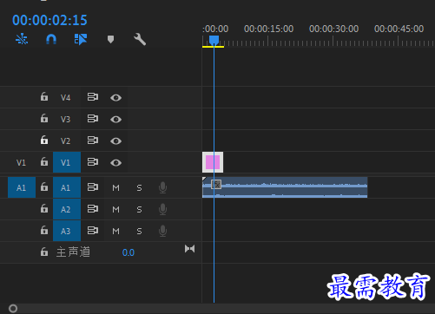
Task: Toggle A1 track targeting button
Action: click(67, 187)
